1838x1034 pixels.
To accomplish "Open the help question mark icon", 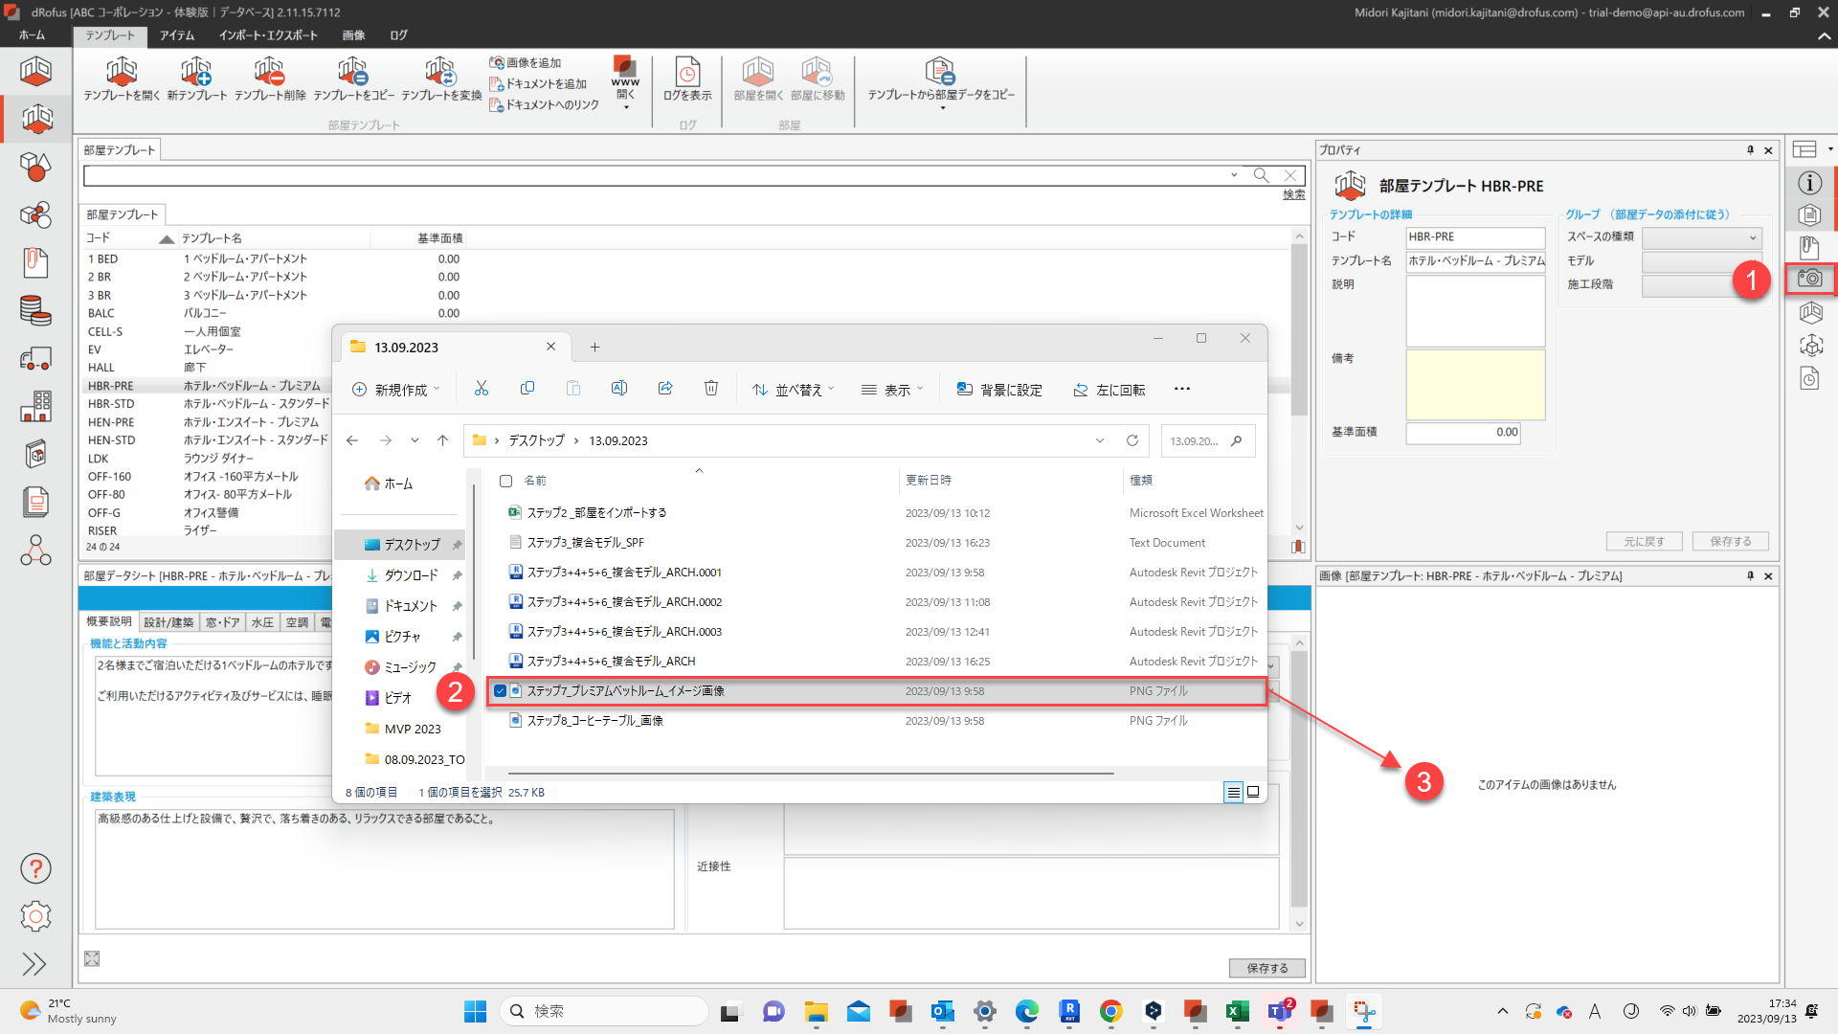I will pyautogui.click(x=35, y=868).
